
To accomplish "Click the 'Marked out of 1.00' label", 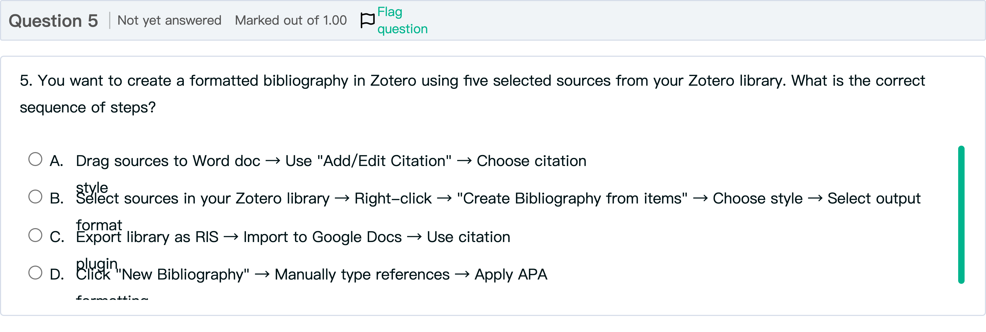I will tap(290, 20).
